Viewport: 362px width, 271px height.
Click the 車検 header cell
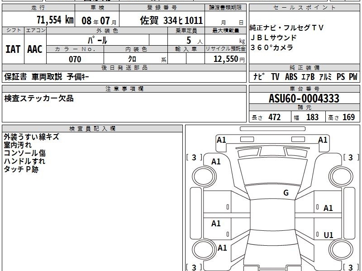97,8
